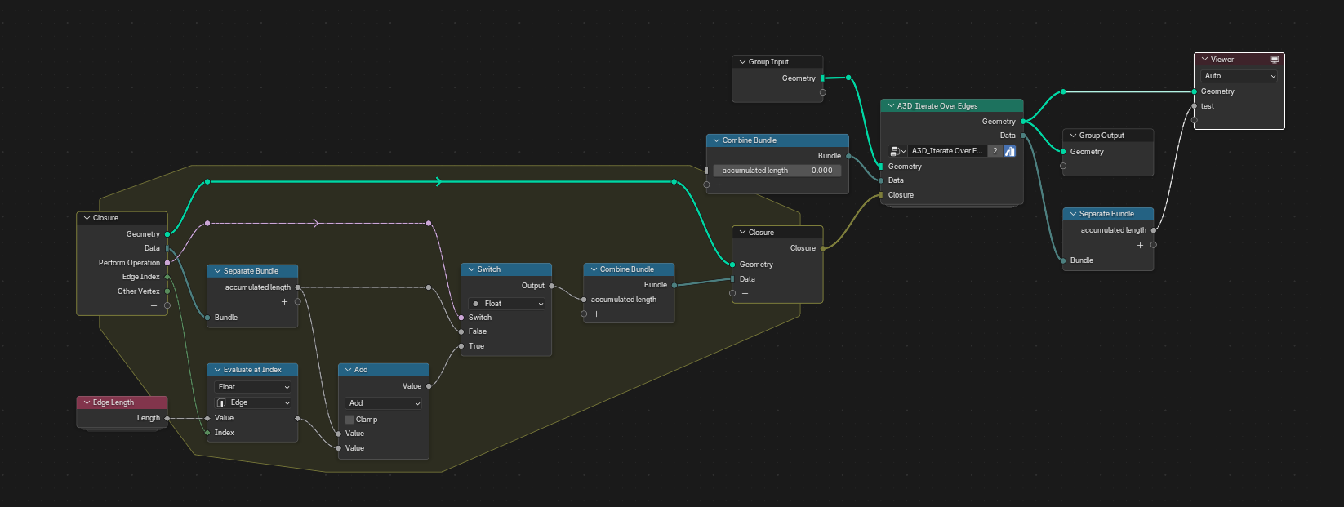Open the Auto domain dropdown in Viewer node

click(x=1239, y=76)
